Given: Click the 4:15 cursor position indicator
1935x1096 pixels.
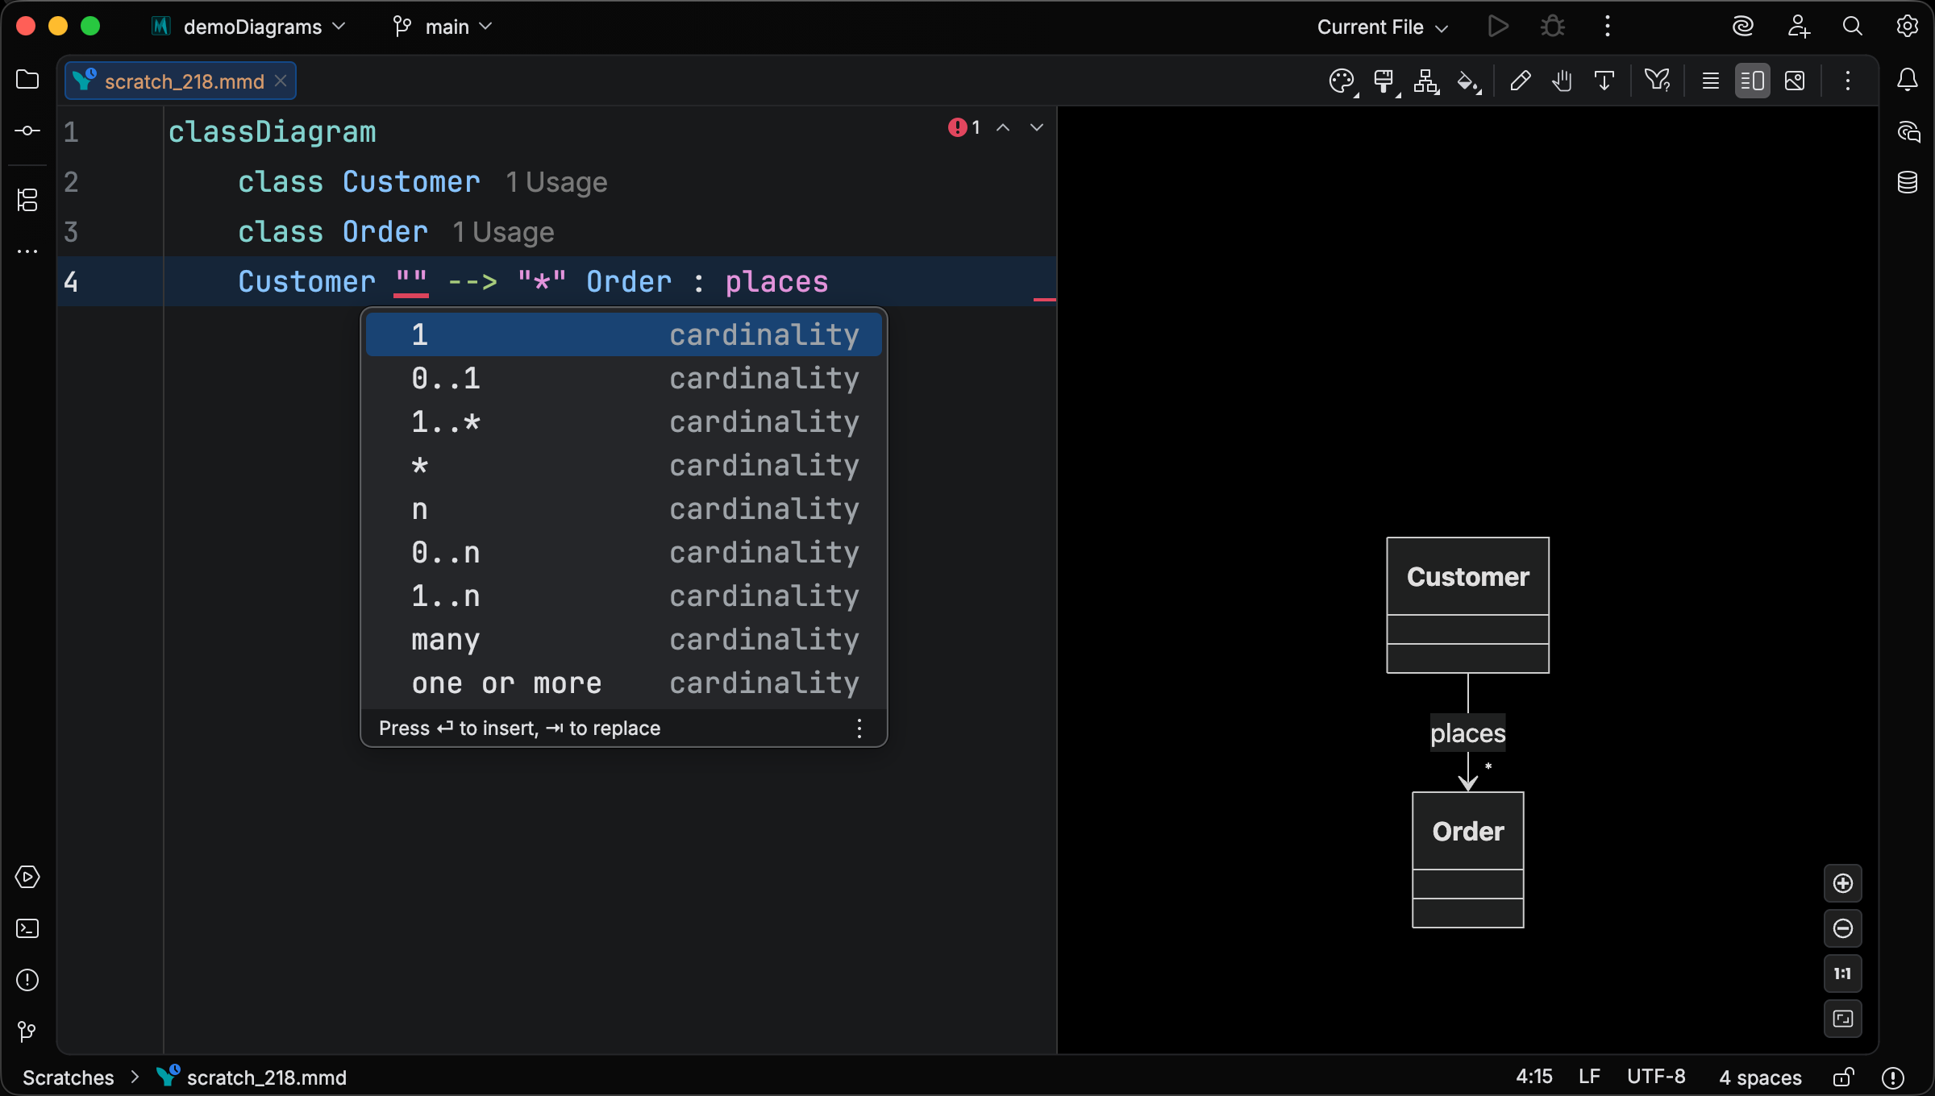Looking at the screenshot, I should pos(1533,1077).
